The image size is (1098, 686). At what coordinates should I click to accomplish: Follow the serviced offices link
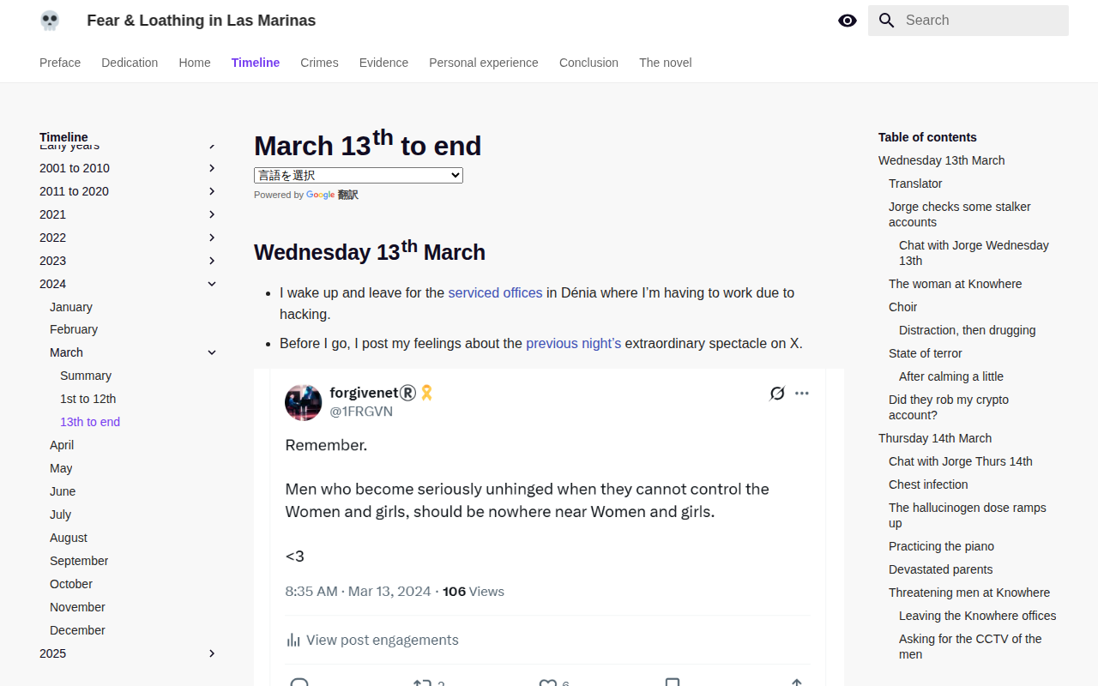[495, 292]
